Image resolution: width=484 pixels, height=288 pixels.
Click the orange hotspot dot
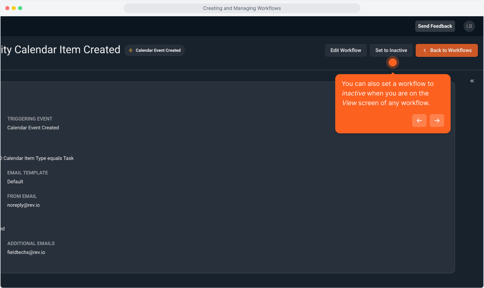(x=392, y=62)
